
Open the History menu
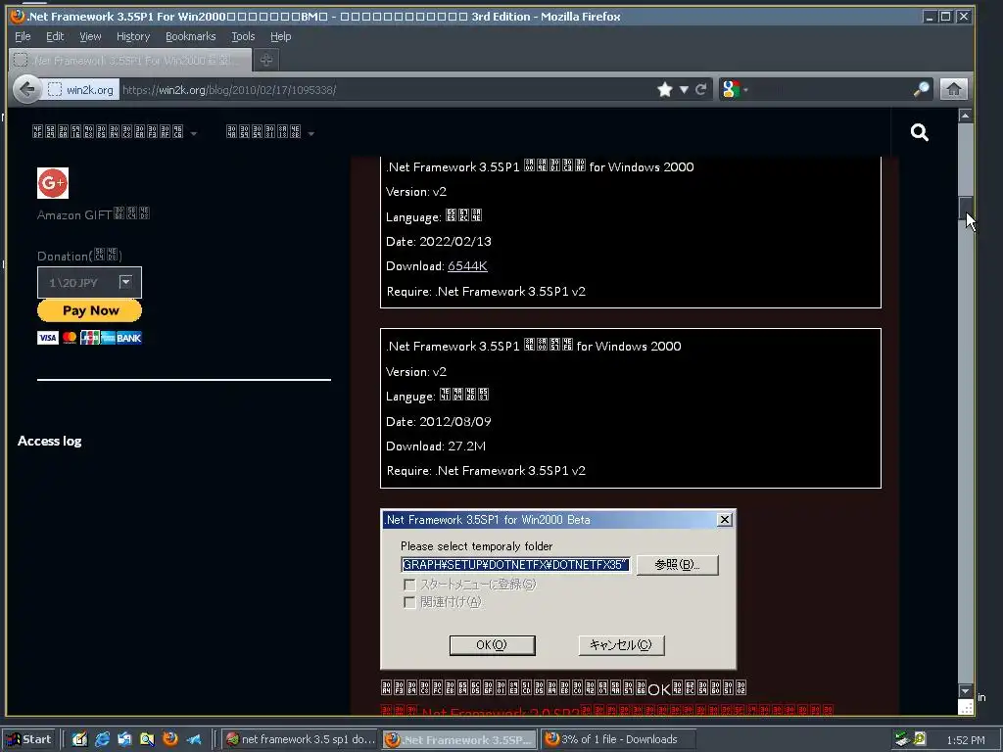tap(133, 36)
